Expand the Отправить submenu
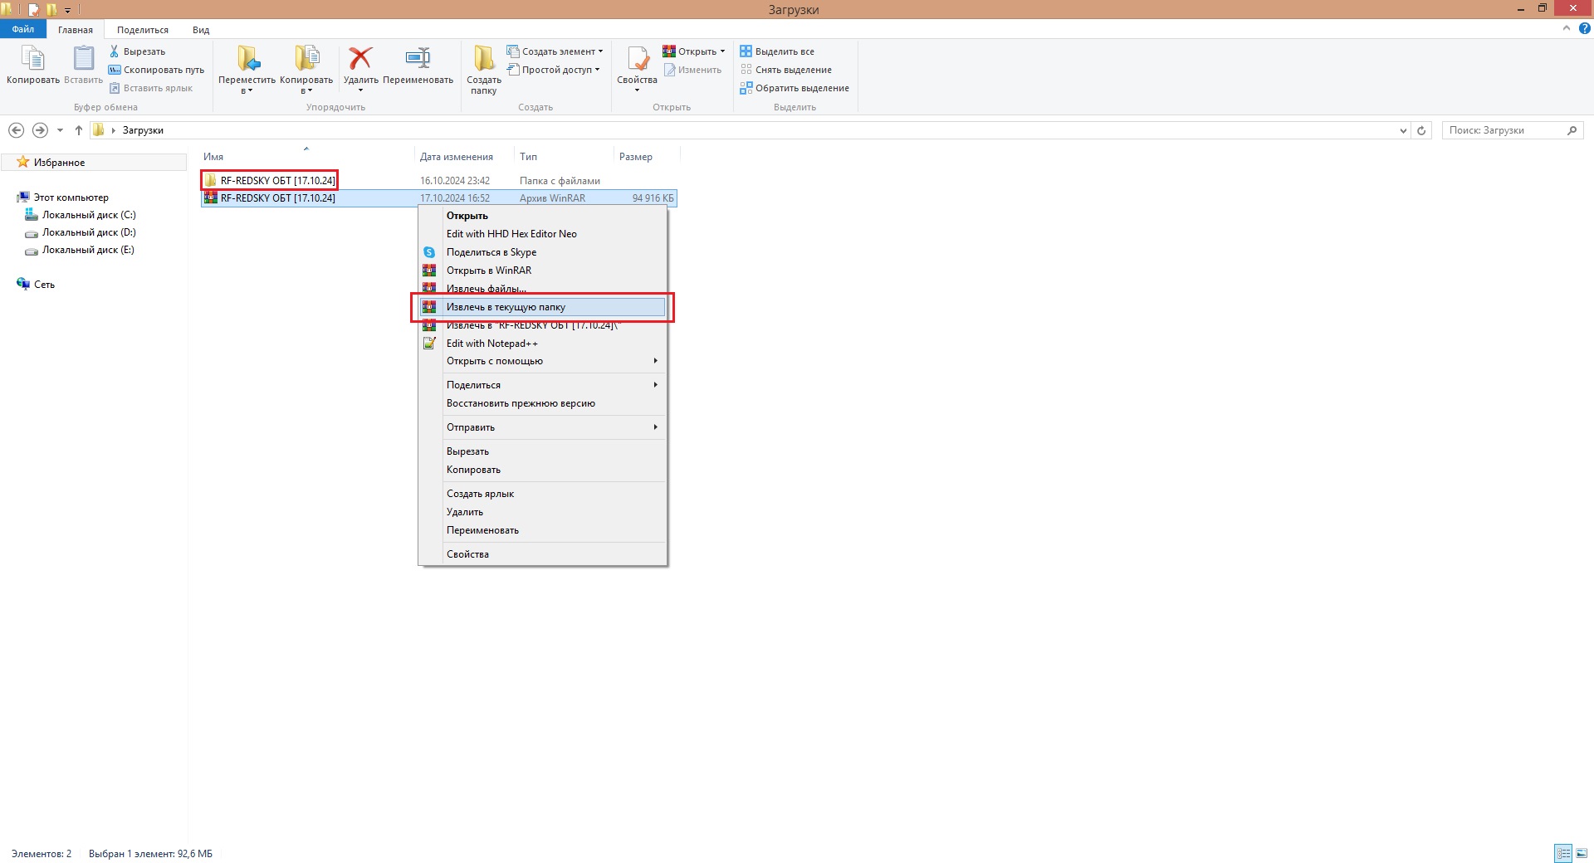1594x863 pixels. 542,427
